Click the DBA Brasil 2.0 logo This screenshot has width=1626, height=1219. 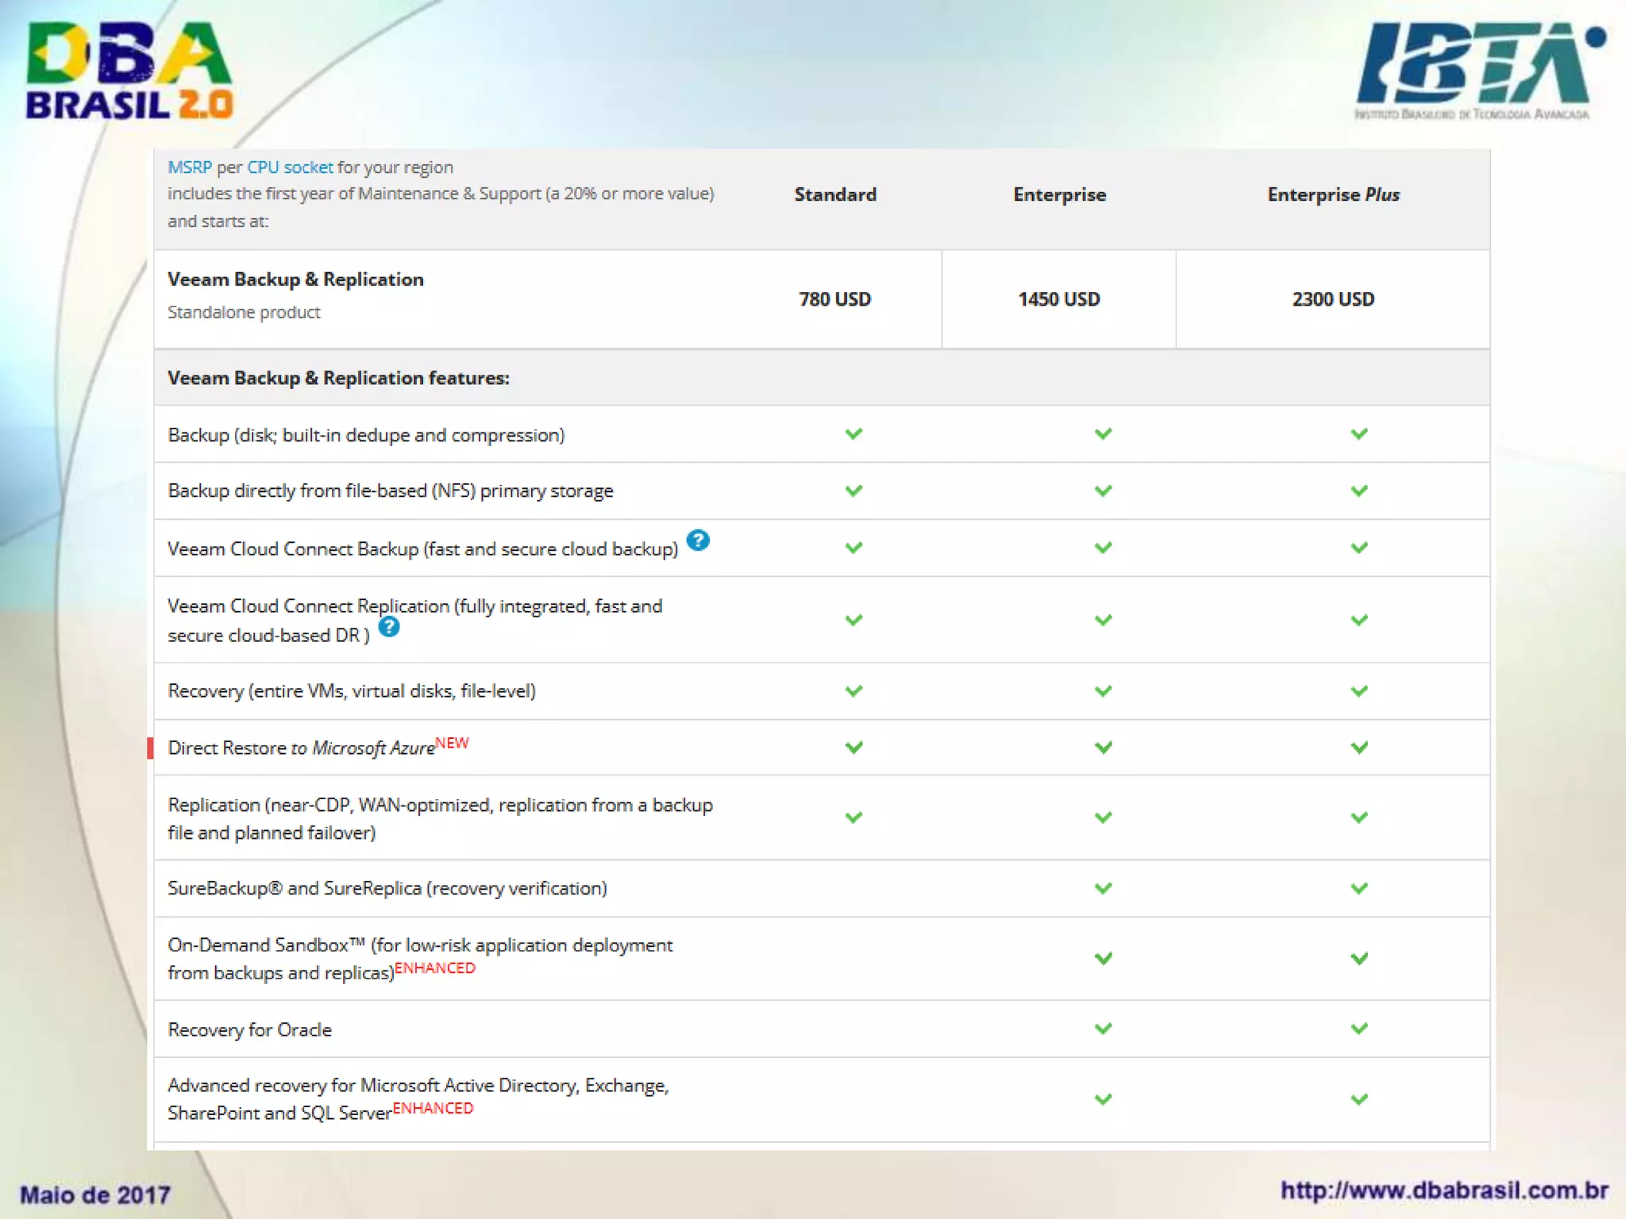tap(129, 71)
